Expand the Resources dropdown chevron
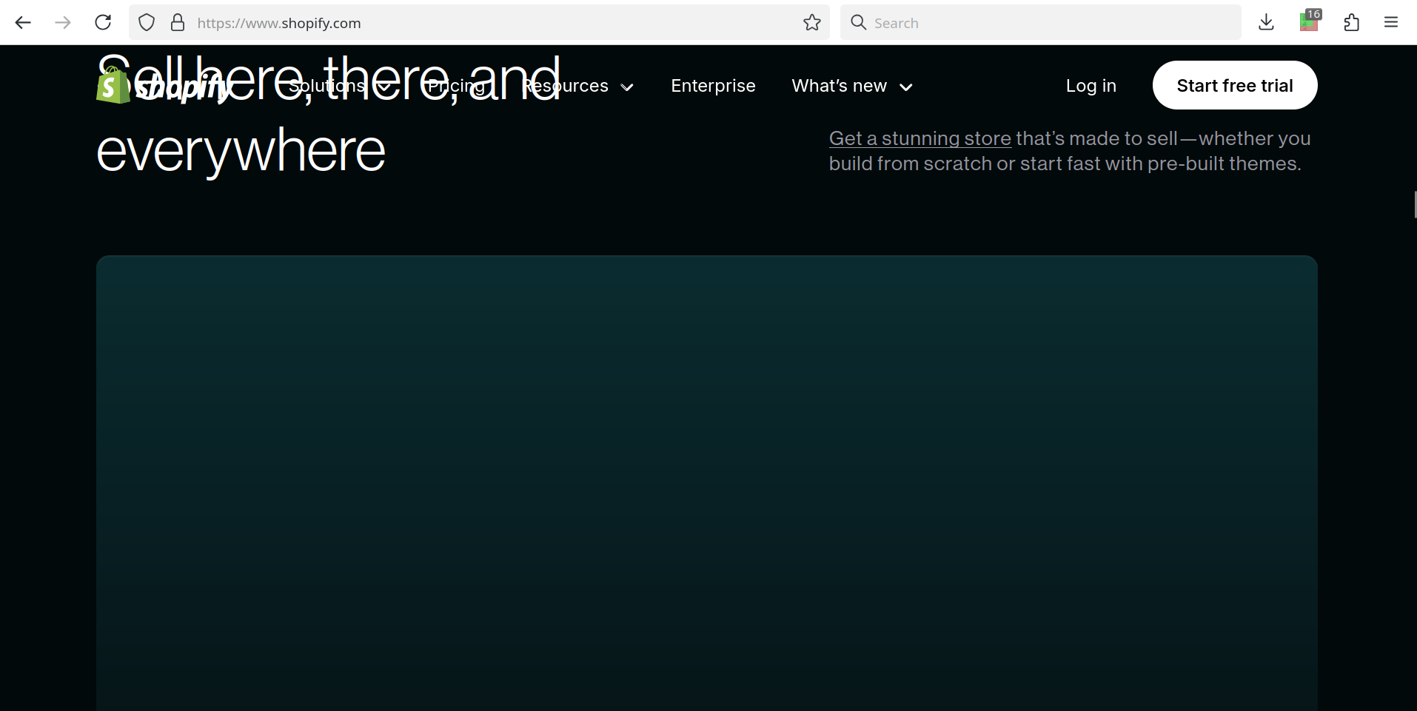 point(627,87)
